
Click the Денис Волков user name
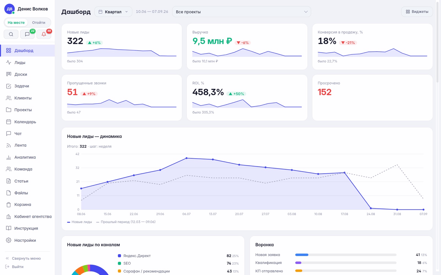[x=33, y=9]
